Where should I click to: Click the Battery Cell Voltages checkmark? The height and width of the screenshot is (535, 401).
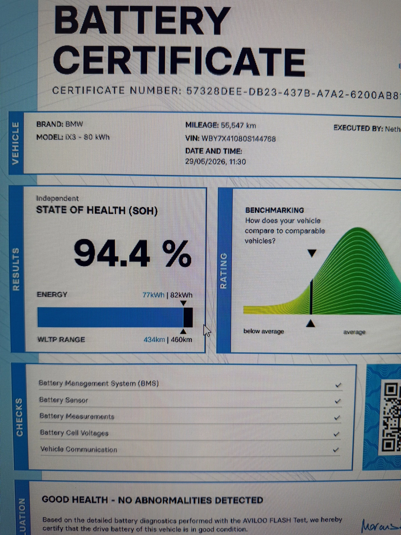point(337,434)
